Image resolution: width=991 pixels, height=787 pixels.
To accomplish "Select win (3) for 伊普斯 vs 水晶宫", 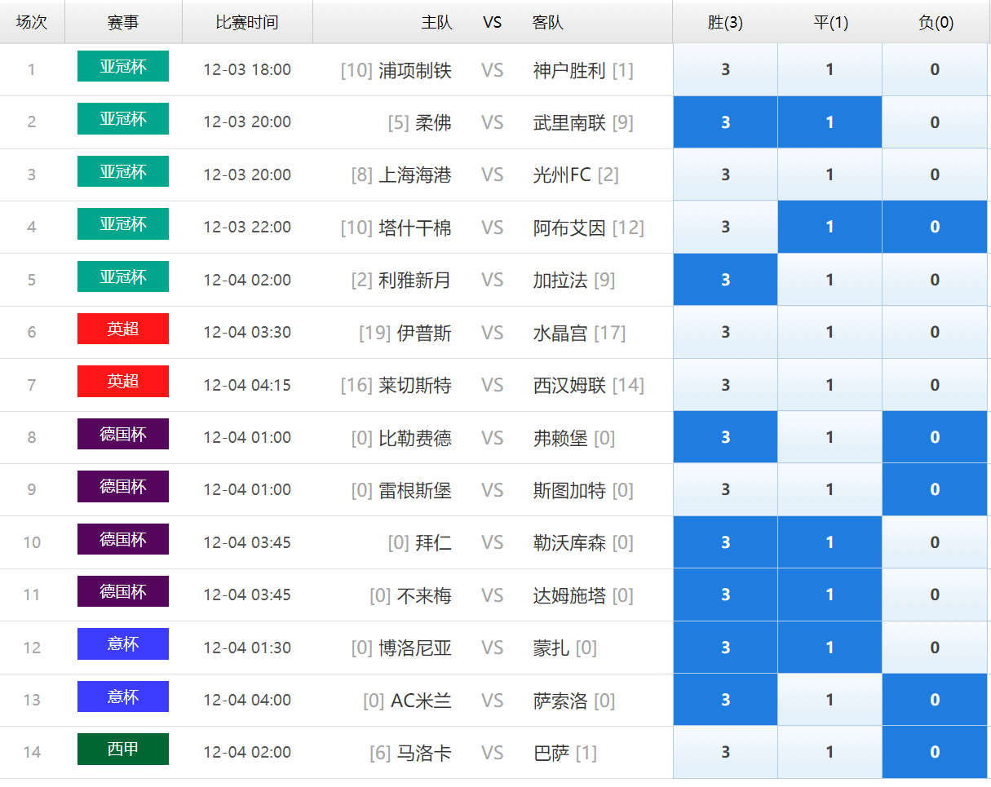I will pyautogui.click(x=725, y=332).
